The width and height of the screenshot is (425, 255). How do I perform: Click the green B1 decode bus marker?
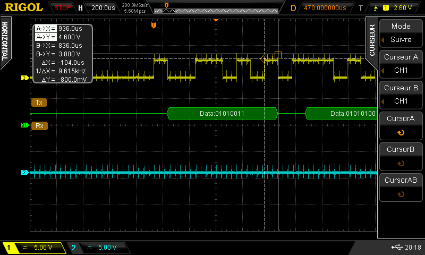click(x=25, y=125)
